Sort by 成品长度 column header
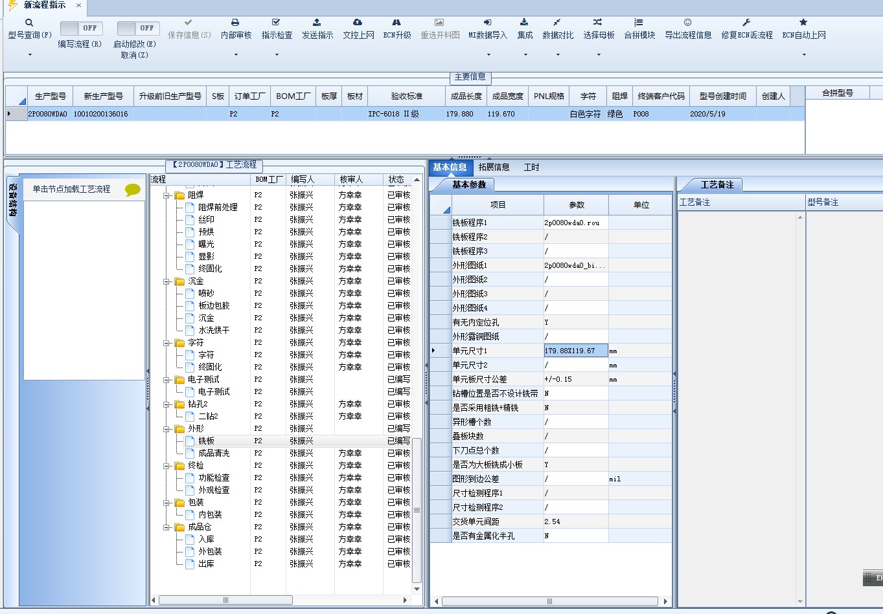 point(466,96)
